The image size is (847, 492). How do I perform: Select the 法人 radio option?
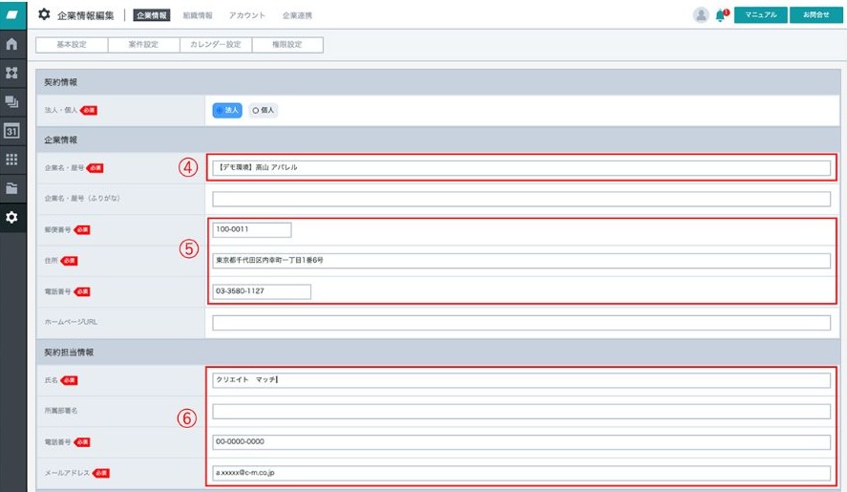pos(227,110)
